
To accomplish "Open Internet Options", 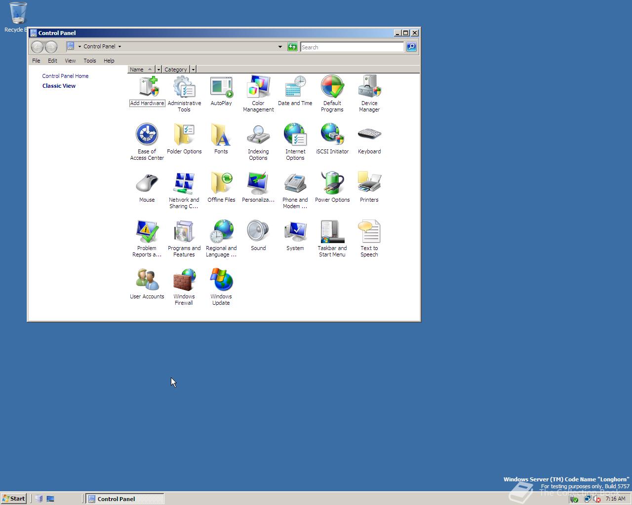I will pyautogui.click(x=295, y=142).
